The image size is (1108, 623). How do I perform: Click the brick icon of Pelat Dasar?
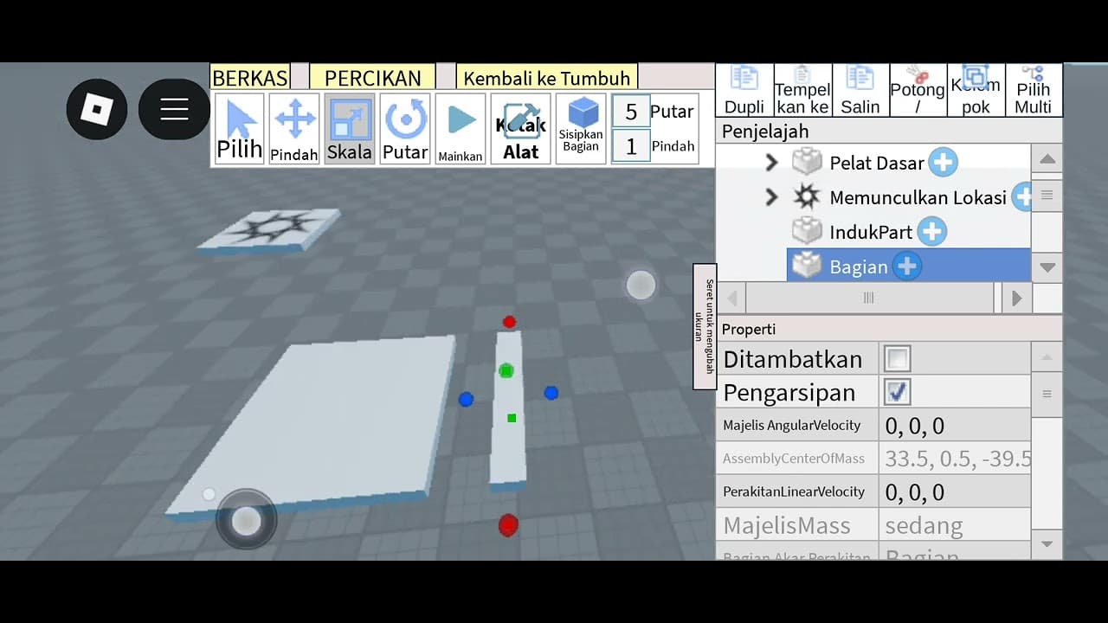coord(807,162)
